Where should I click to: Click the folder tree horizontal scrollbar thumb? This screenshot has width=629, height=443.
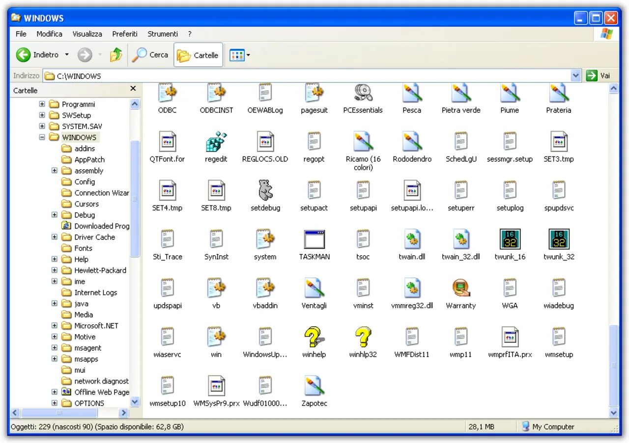(59, 413)
